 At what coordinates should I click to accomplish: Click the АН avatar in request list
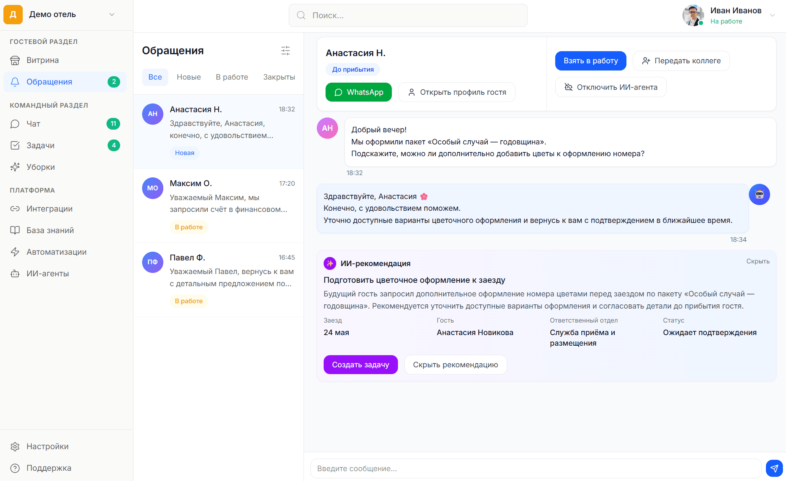click(153, 114)
